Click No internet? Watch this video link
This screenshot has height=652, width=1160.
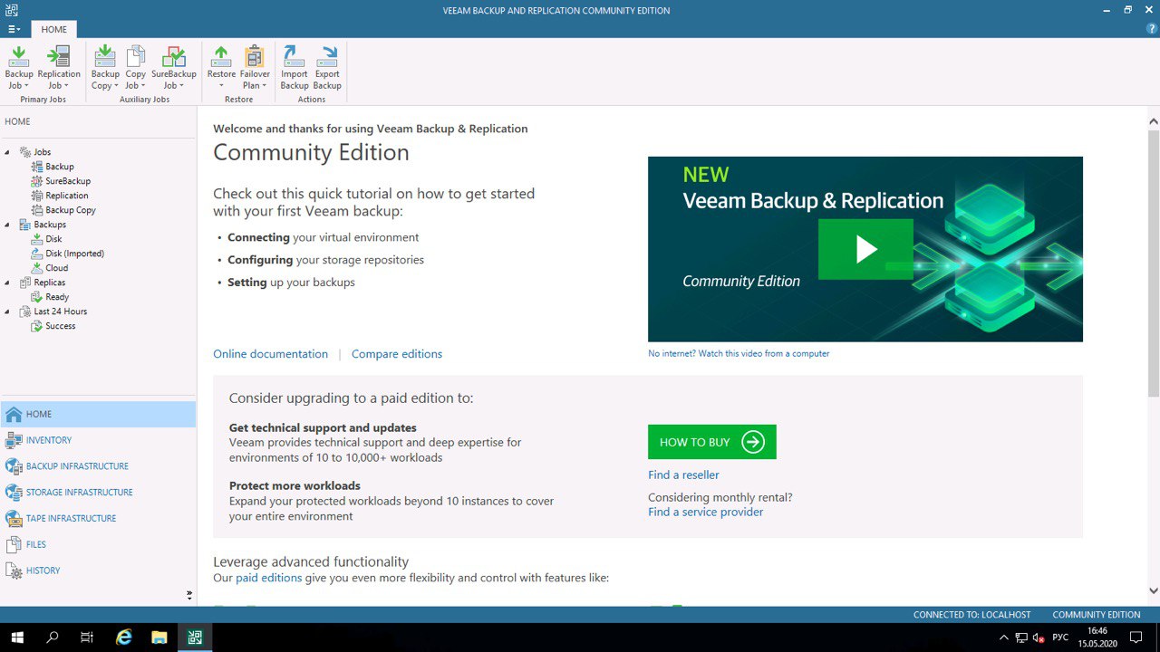tap(739, 354)
